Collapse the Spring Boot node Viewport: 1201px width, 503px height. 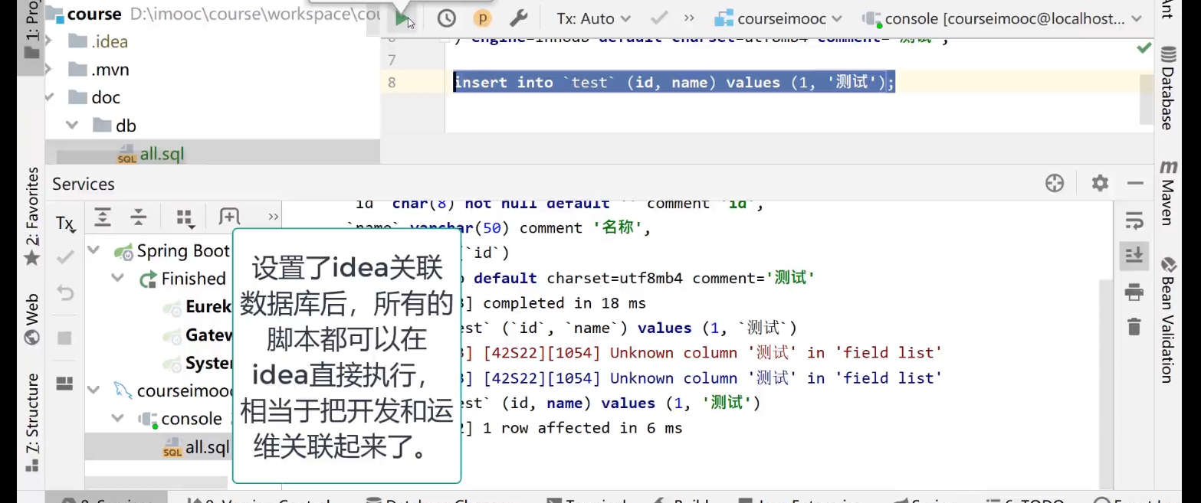pos(94,250)
